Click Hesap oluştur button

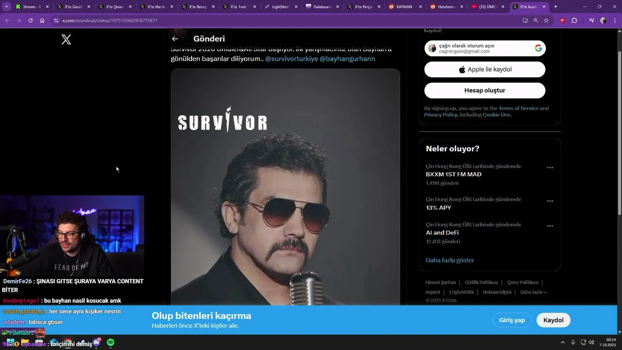point(485,90)
